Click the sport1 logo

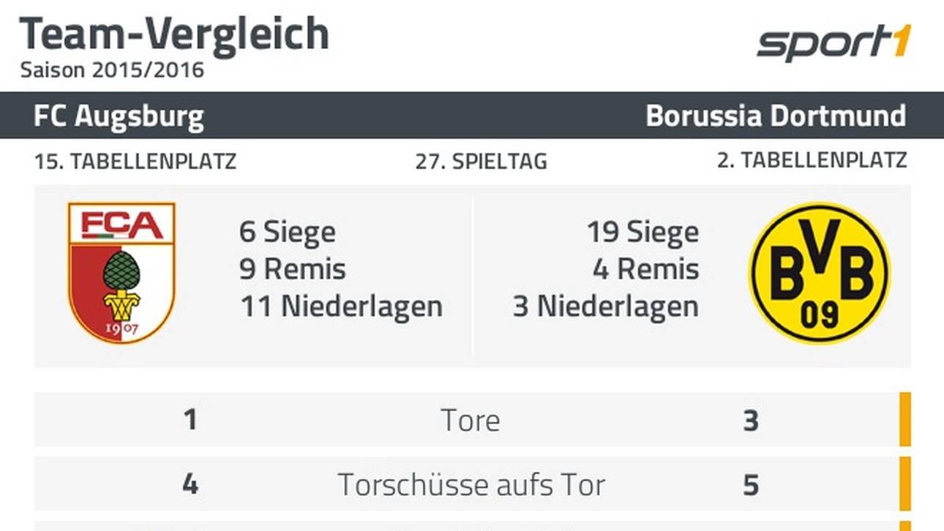tap(834, 43)
